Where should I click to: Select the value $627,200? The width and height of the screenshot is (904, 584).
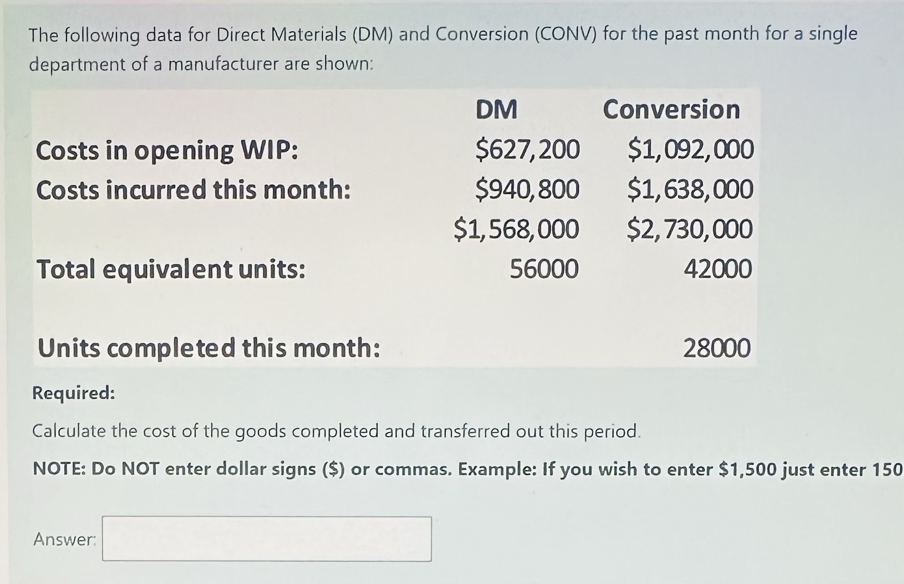pyautogui.click(x=528, y=151)
